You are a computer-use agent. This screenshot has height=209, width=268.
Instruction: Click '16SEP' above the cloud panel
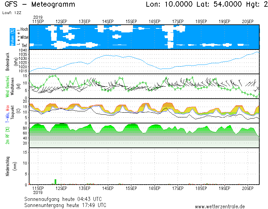[154, 22]
